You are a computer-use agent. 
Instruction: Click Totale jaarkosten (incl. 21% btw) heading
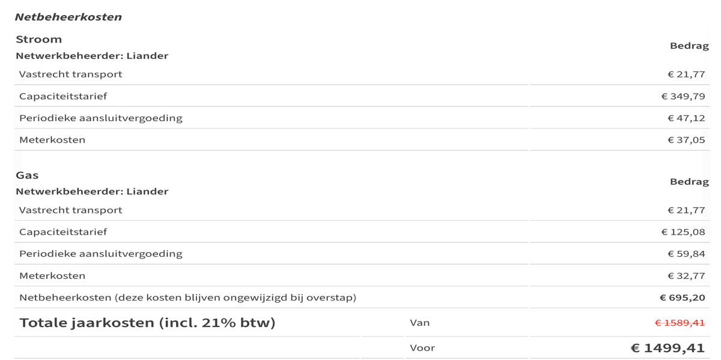point(147,323)
